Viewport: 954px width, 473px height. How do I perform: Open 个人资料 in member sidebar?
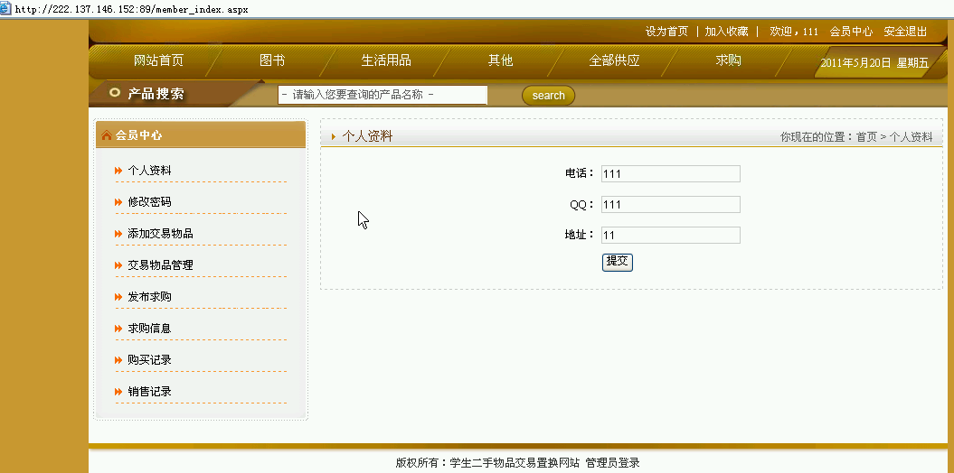150,171
